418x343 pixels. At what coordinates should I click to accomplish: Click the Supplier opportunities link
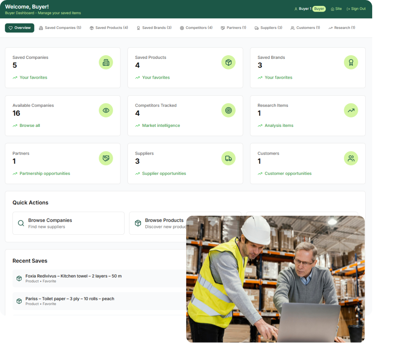click(x=164, y=173)
